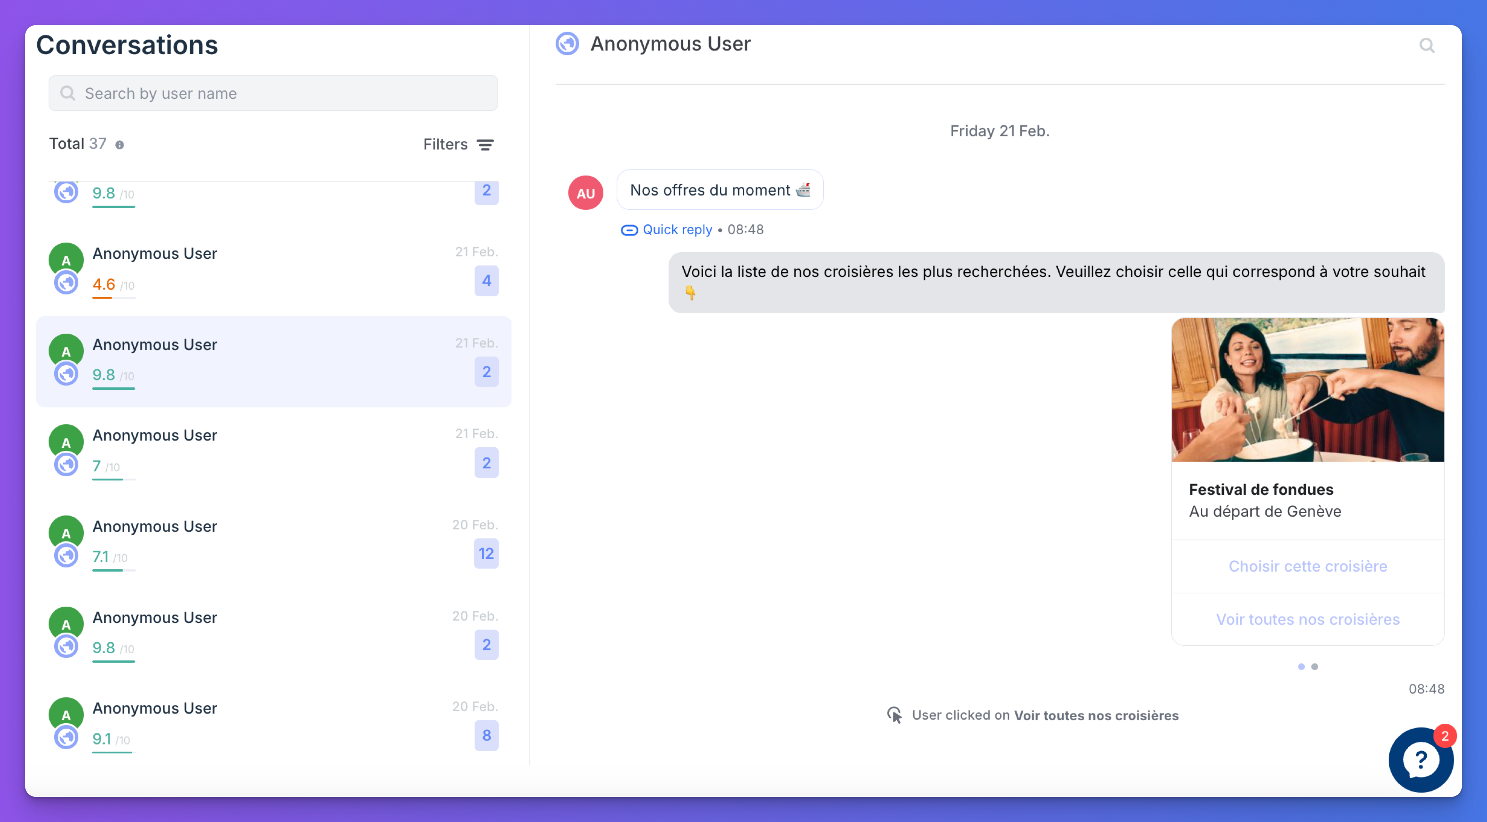Select the first carousel dot
Viewport: 1487px width, 822px height.
1301,667
